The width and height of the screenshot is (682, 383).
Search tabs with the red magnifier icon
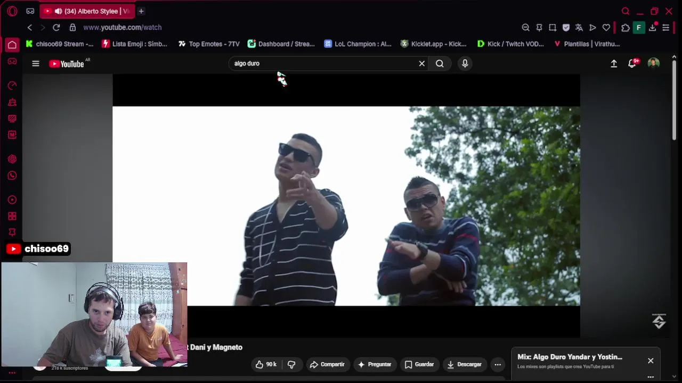pos(626,11)
